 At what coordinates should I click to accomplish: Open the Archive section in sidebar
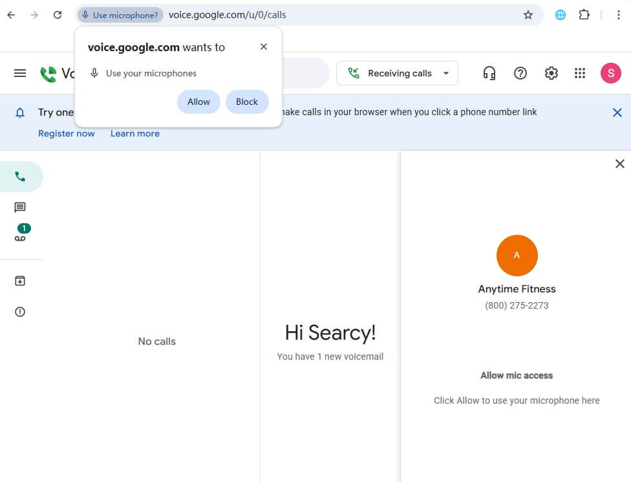pyautogui.click(x=19, y=281)
